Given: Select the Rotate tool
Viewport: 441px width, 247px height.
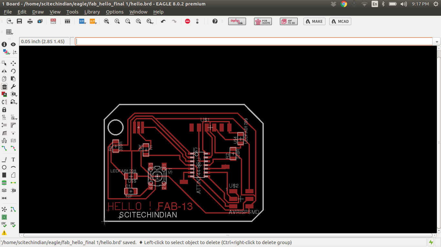Looking at the screenshot, I should tap(13, 71).
